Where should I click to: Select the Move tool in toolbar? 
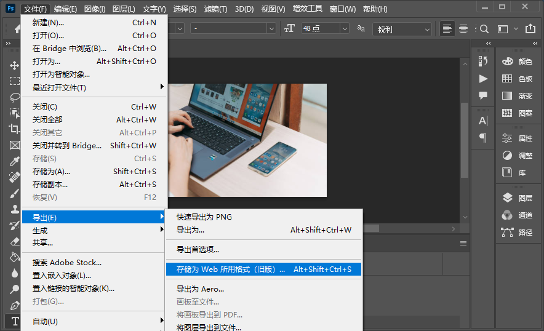pyautogui.click(x=14, y=65)
